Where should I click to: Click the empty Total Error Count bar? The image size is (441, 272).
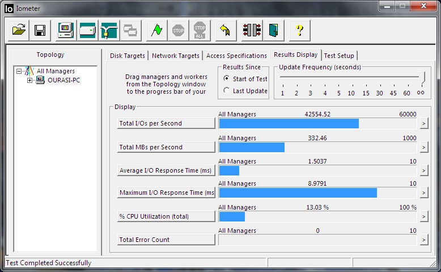[x=317, y=240]
